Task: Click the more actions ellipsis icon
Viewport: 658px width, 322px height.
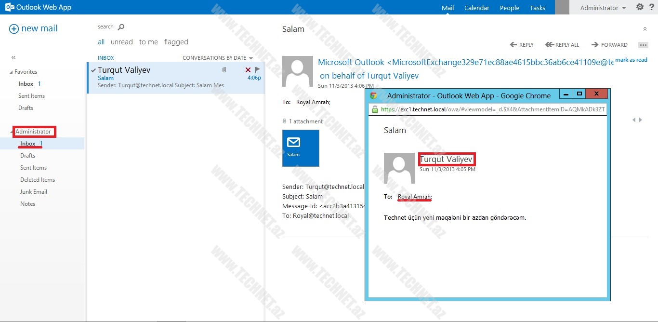Action: [643, 45]
